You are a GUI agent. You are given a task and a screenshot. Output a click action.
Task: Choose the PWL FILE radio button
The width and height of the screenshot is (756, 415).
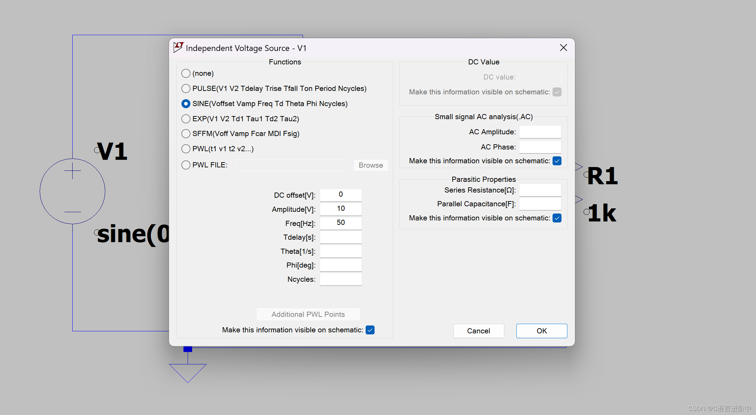click(186, 165)
